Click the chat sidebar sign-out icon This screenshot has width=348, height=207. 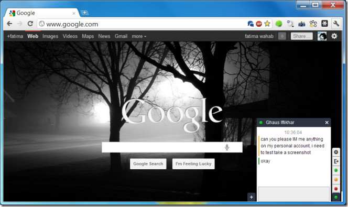[x=336, y=161]
